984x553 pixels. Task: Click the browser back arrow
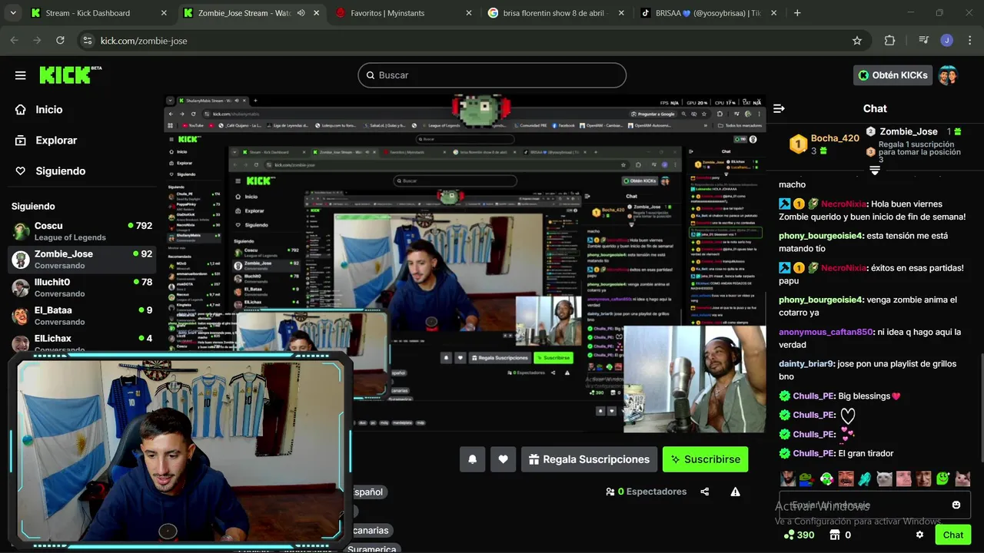pyautogui.click(x=14, y=41)
